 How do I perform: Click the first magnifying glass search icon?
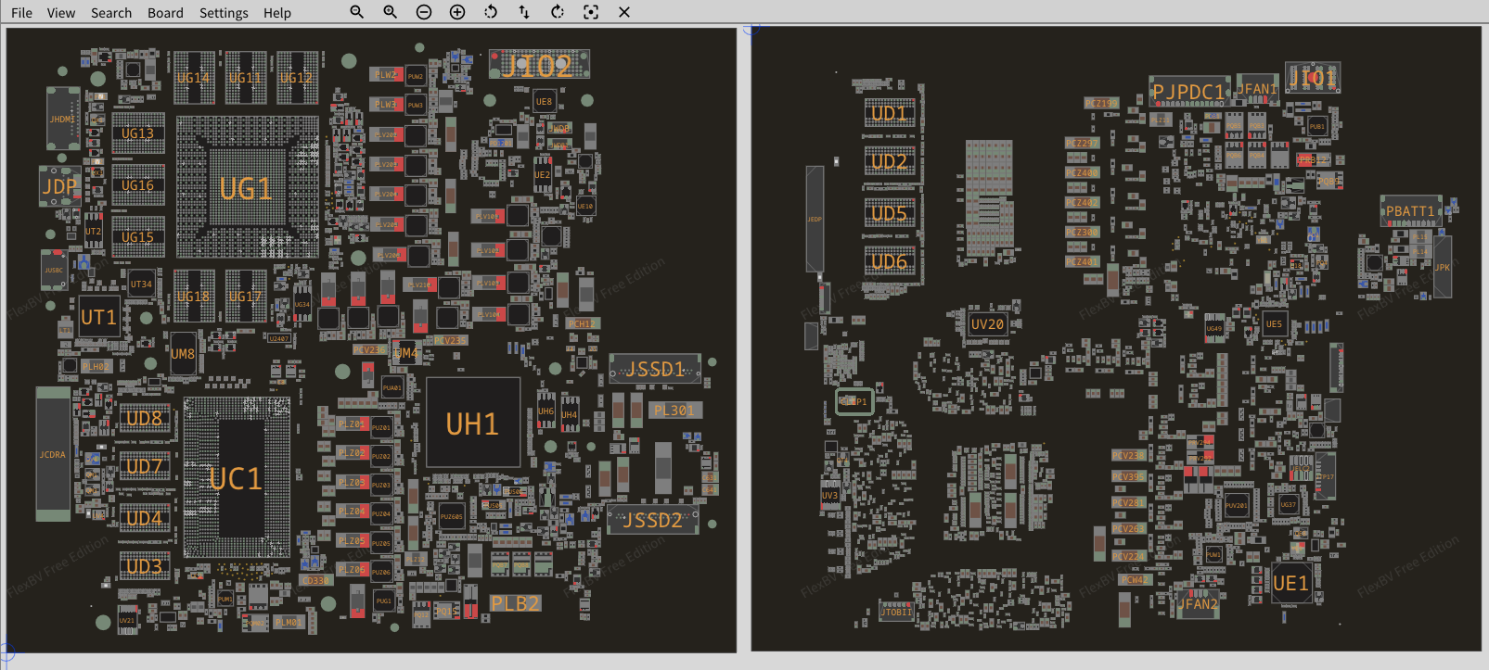(x=356, y=12)
